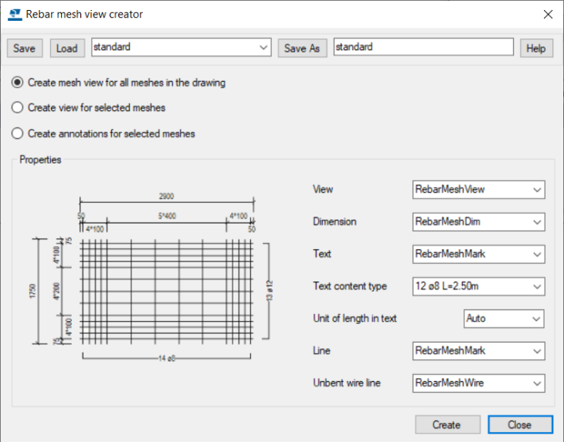This screenshot has height=442, width=564.
Task: Expand the Line dropdown RebarMeshMark
Action: point(478,351)
